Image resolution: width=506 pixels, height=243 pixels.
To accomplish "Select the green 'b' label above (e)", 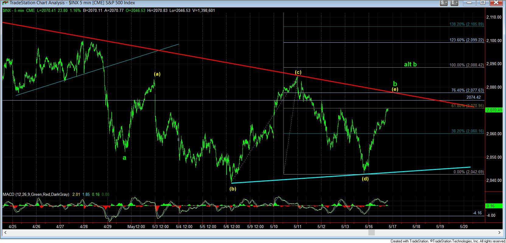I will point(395,83).
